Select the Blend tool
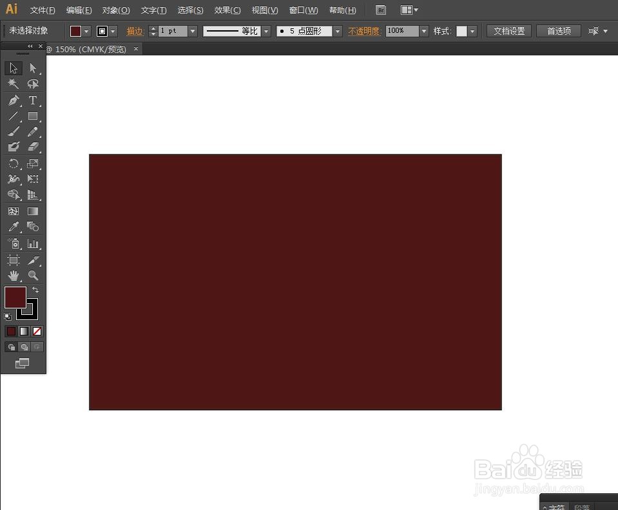The width and height of the screenshot is (618, 510). [x=33, y=227]
